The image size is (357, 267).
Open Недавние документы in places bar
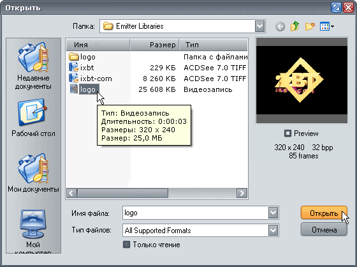pyautogui.click(x=33, y=66)
